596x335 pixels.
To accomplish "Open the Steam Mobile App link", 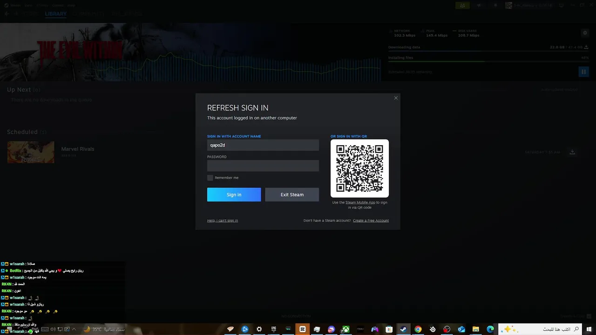I will pos(360,202).
